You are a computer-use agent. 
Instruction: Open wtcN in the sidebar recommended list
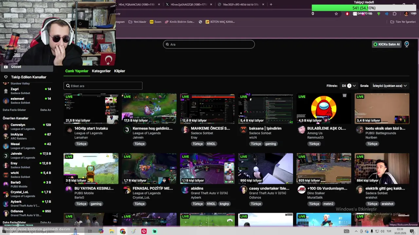27,175
